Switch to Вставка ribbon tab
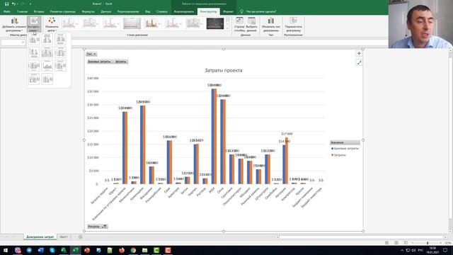 (39, 11)
